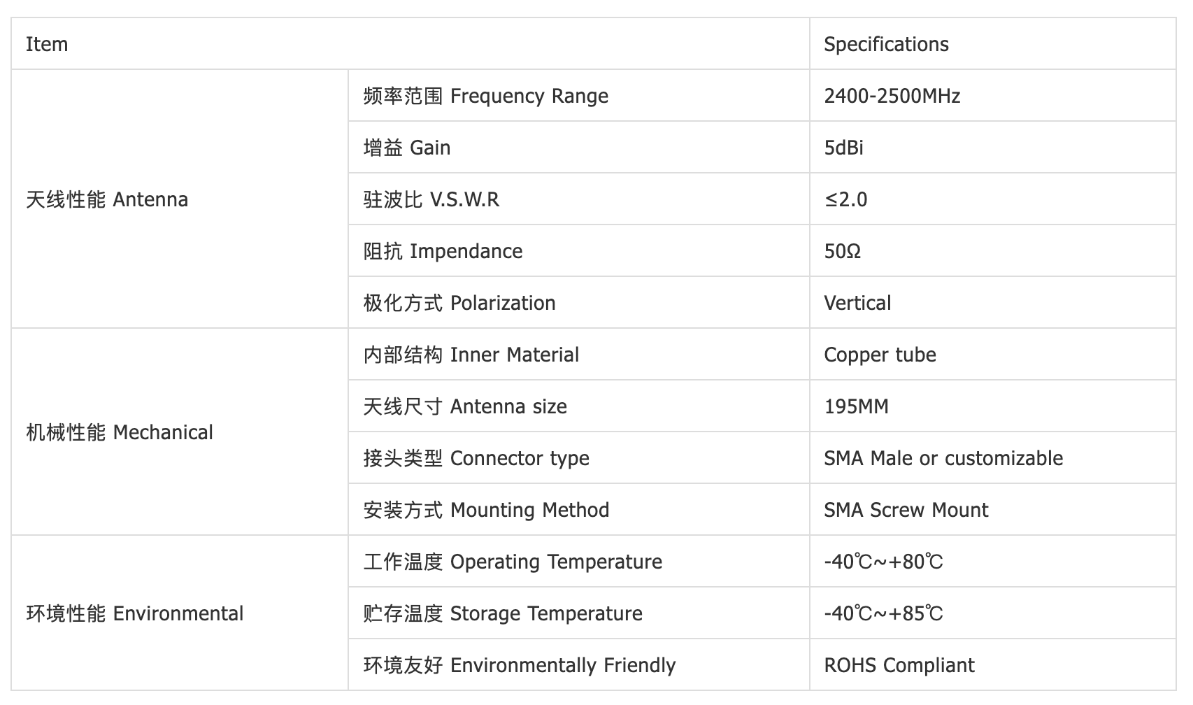
Task: Click the Copper tube value
Action: [880, 355]
